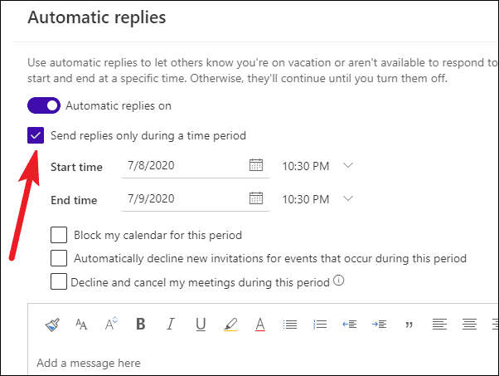Increase the paragraph indent
Screen dimensions: 499x376
coord(379,325)
